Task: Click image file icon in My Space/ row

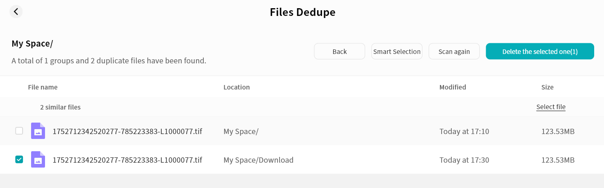Action: [x=38, y=131]
